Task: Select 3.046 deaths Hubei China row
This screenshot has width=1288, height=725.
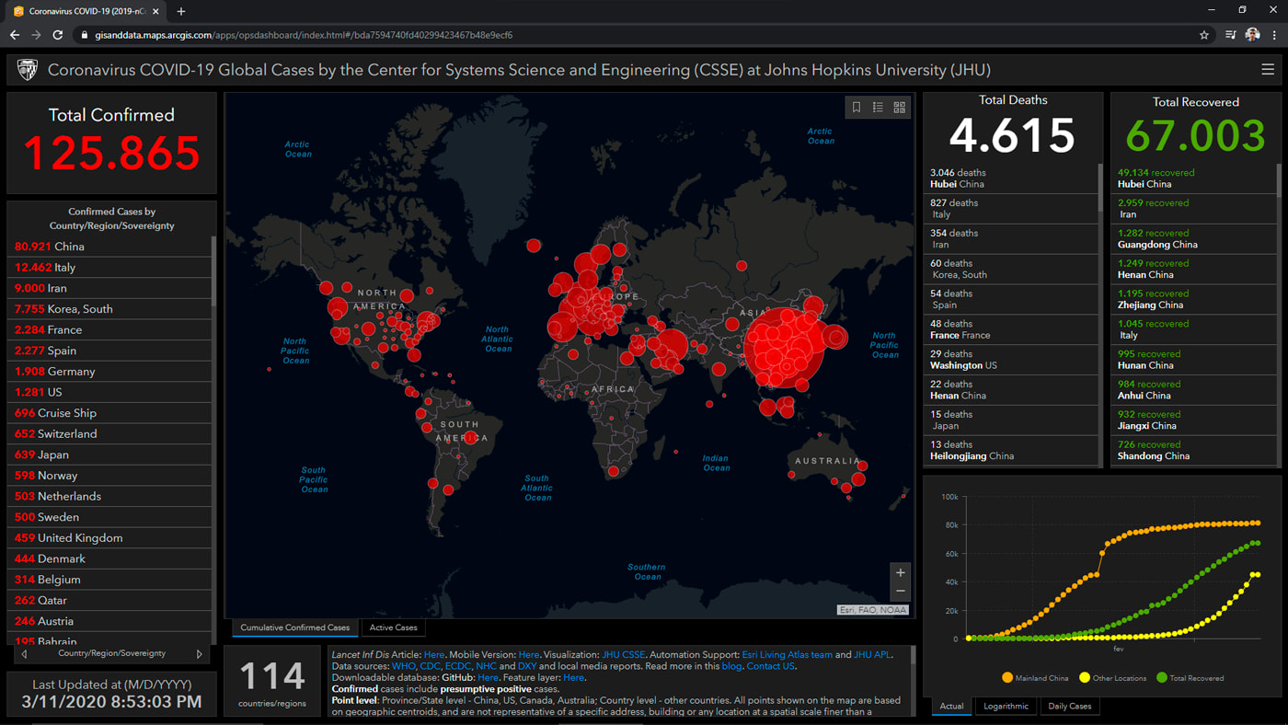Action: point(1011,178)
